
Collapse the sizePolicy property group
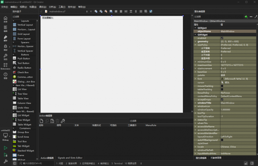195,45
